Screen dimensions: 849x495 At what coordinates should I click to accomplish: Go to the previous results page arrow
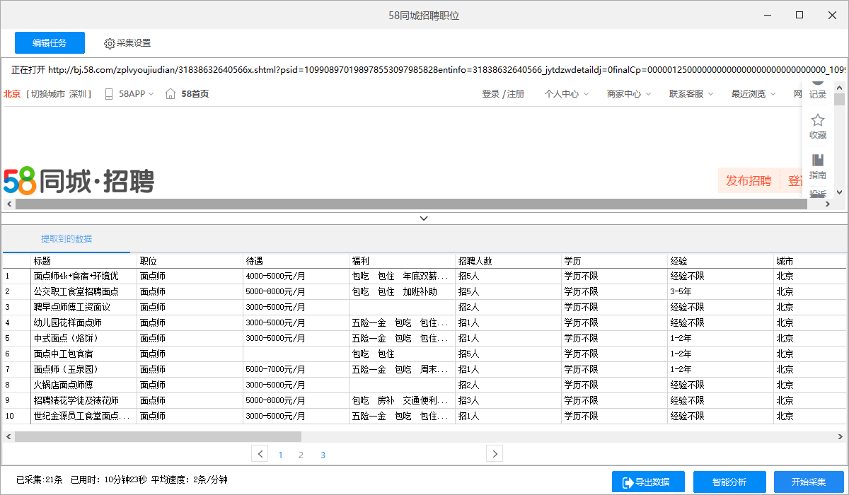pyautogui.click(x=260, y=454)
